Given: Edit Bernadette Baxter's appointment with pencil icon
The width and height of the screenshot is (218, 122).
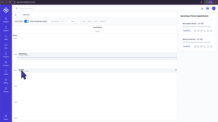Looking at the screenshot, I should point(195,31).
